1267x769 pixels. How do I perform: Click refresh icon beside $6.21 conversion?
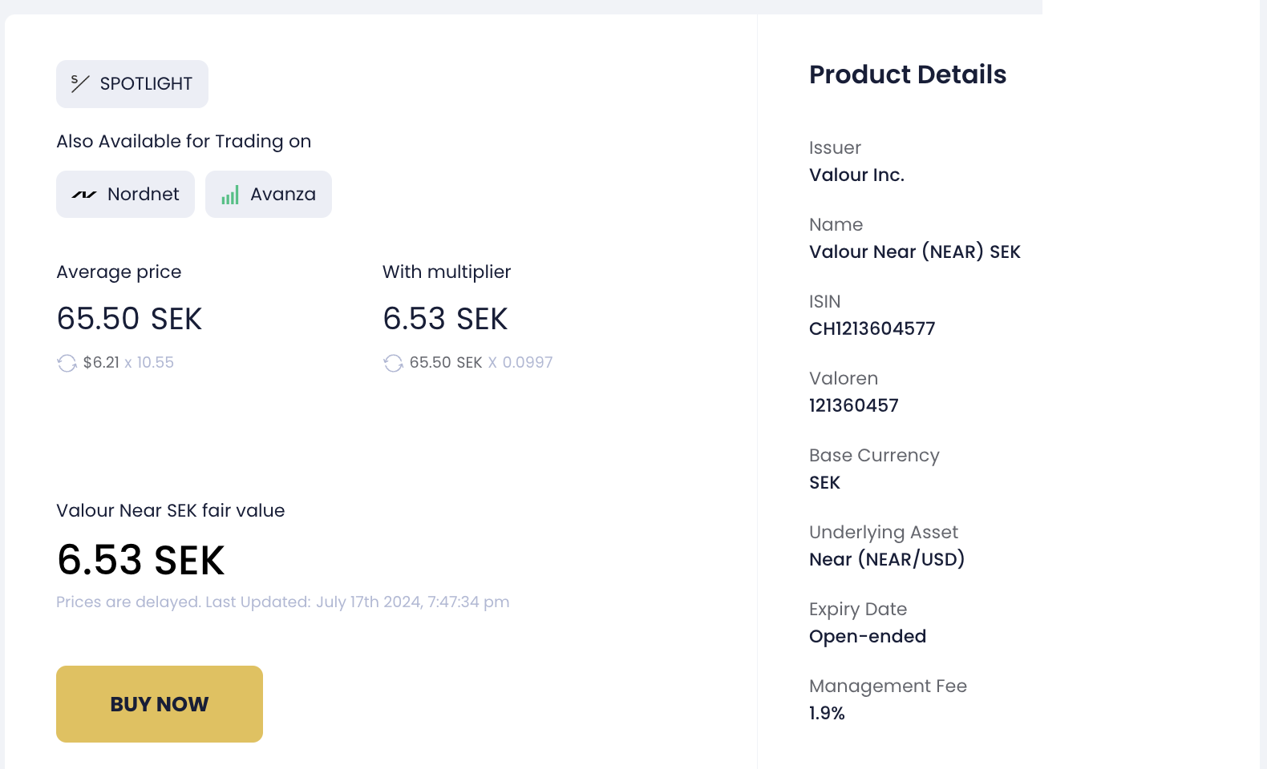[x=67, y=363]
